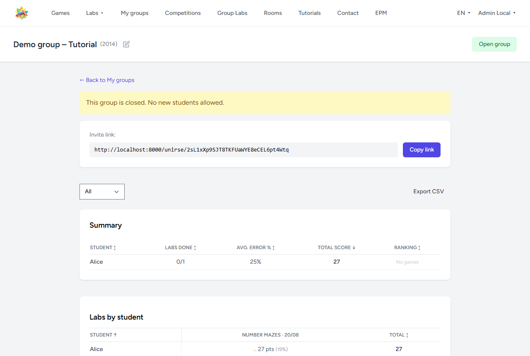The height and width of the screenshot is (356, 530).
Task: Open the Competitions page
Action: pyautogui.click(x=183, y=13)
